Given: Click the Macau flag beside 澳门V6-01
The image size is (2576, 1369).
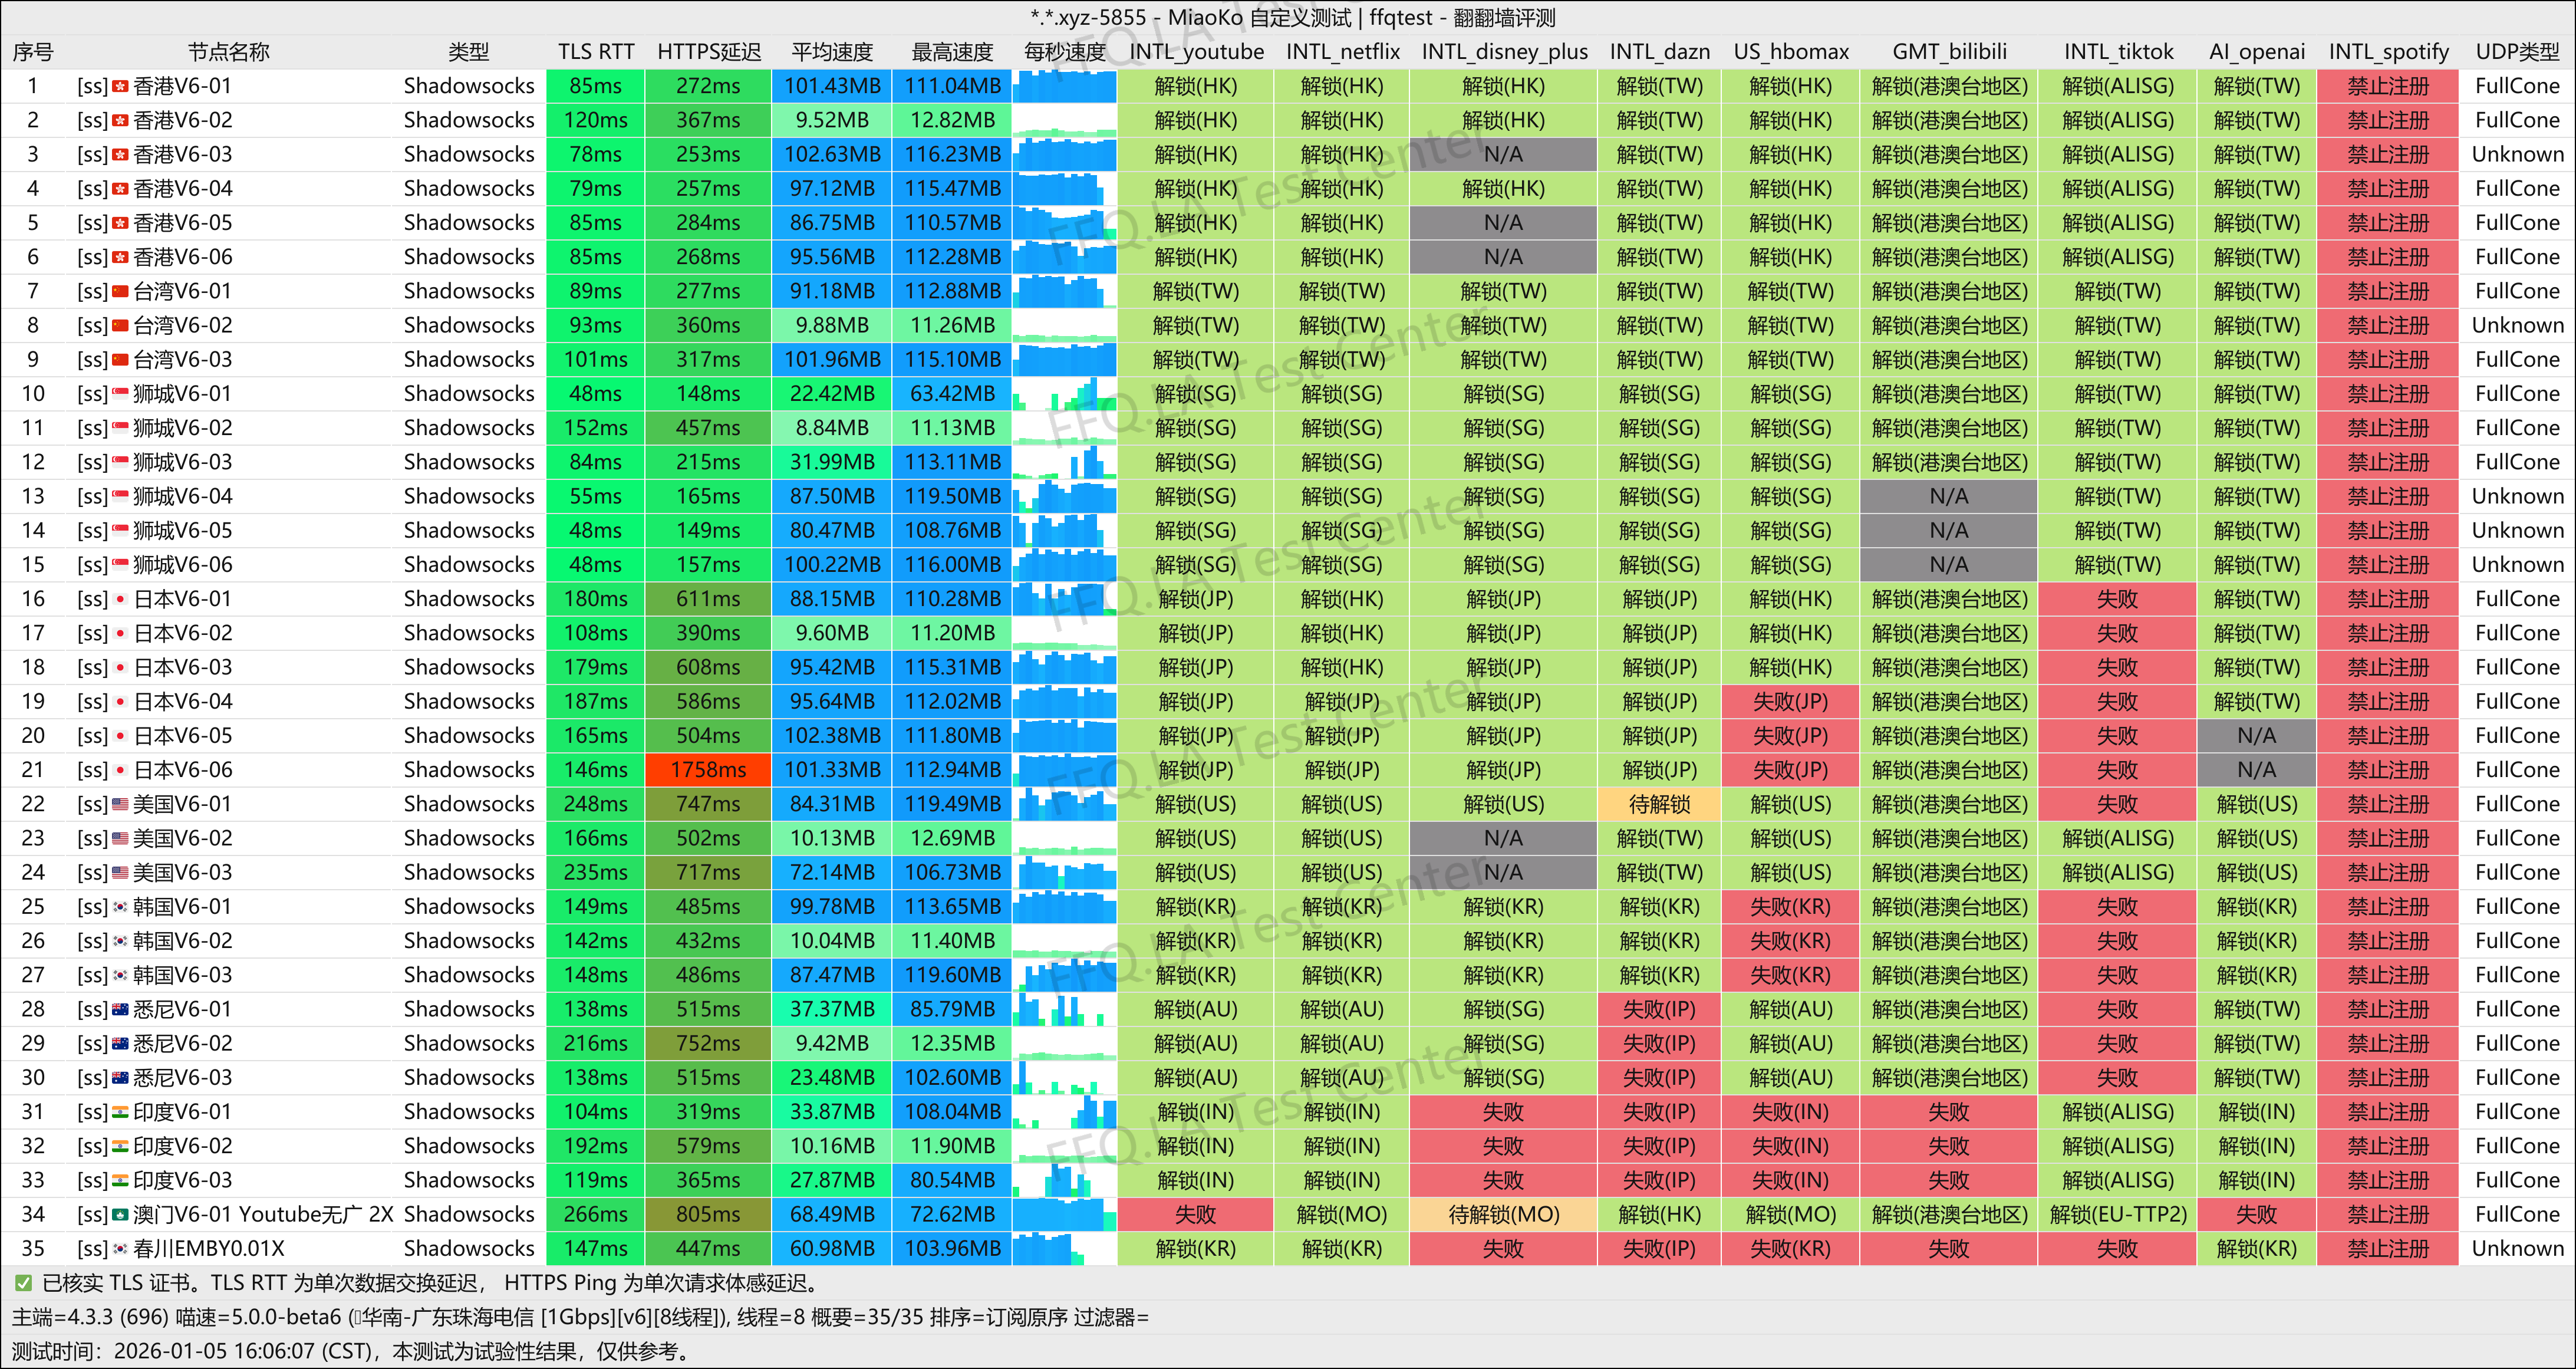Looking at the screenshot, I should coord(120,1215).
